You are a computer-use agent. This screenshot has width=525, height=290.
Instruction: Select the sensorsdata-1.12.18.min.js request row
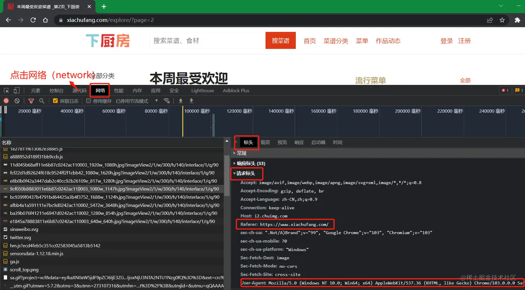[112, 254]
